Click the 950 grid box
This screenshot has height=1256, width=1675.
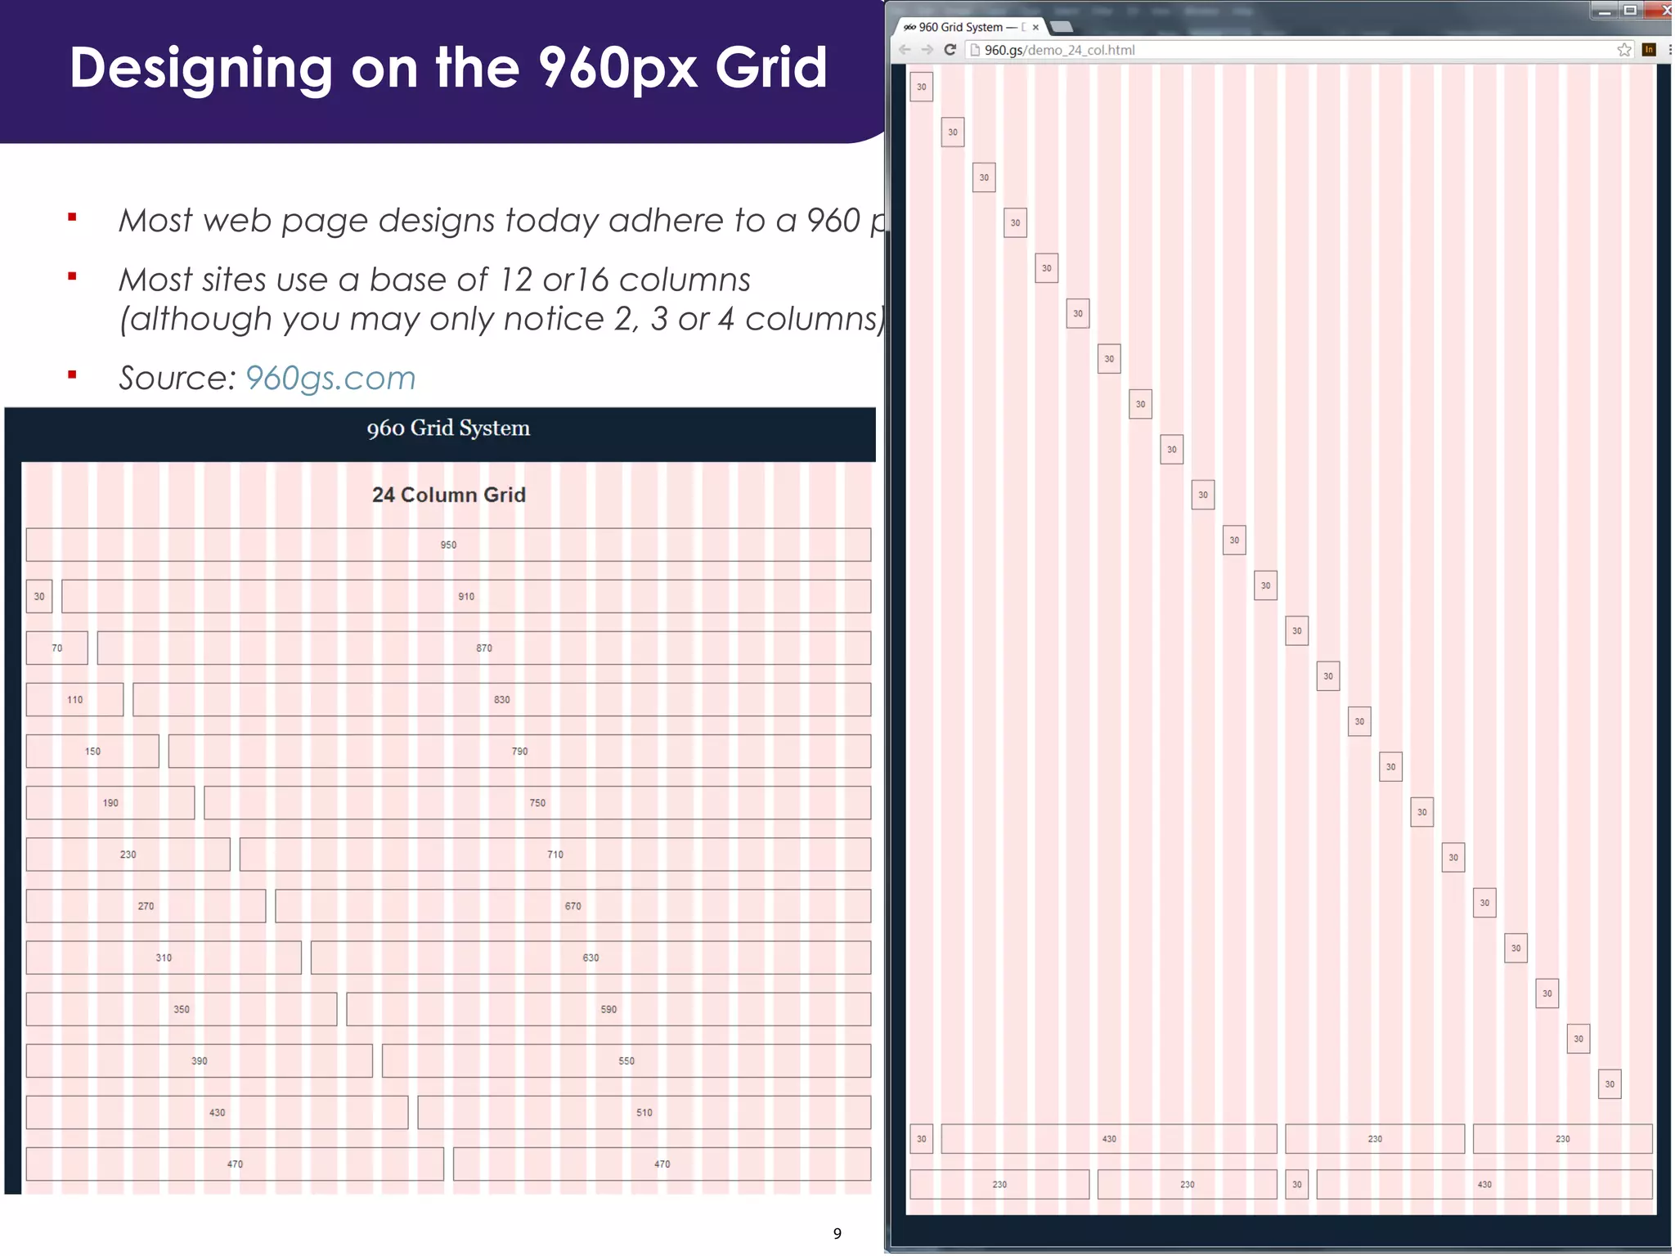click(448, 545)
